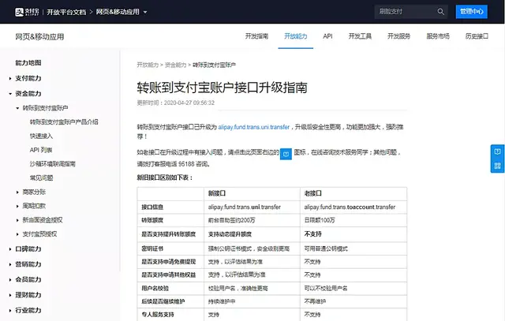Viewport: 505px width, 321px height.
Task: Click the 管理中心 button
Action: tap(472, 12)
